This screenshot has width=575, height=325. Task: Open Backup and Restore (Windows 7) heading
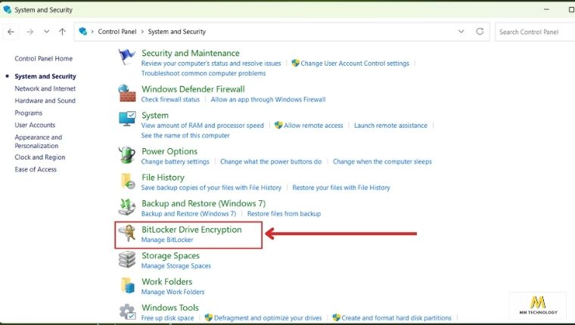point(204,203)
